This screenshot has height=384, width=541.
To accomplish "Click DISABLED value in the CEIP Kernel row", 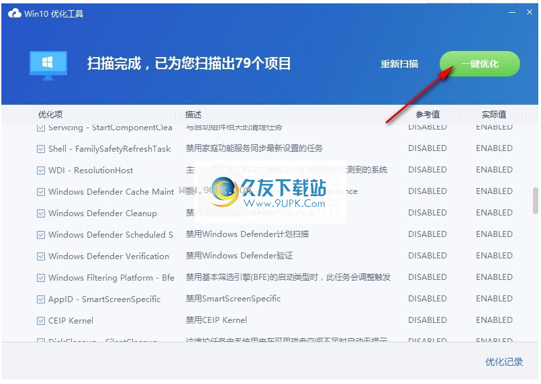I will pyautogui.click(x=428, y=320).
